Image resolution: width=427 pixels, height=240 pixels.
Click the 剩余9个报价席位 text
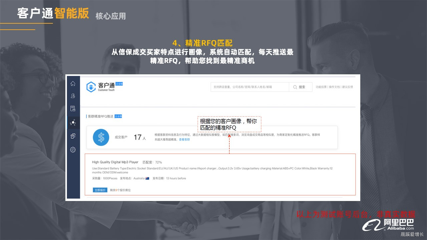coord(120,190)
